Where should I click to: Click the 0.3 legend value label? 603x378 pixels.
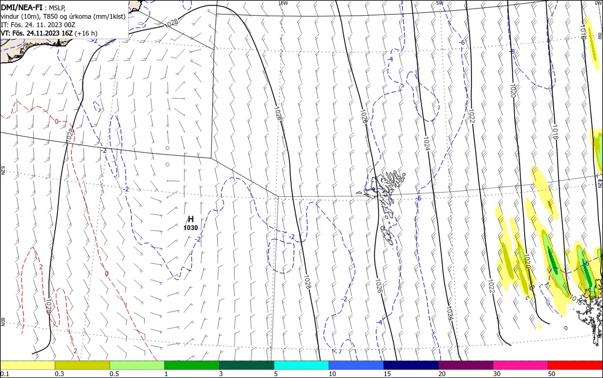(x=59, y=374)
